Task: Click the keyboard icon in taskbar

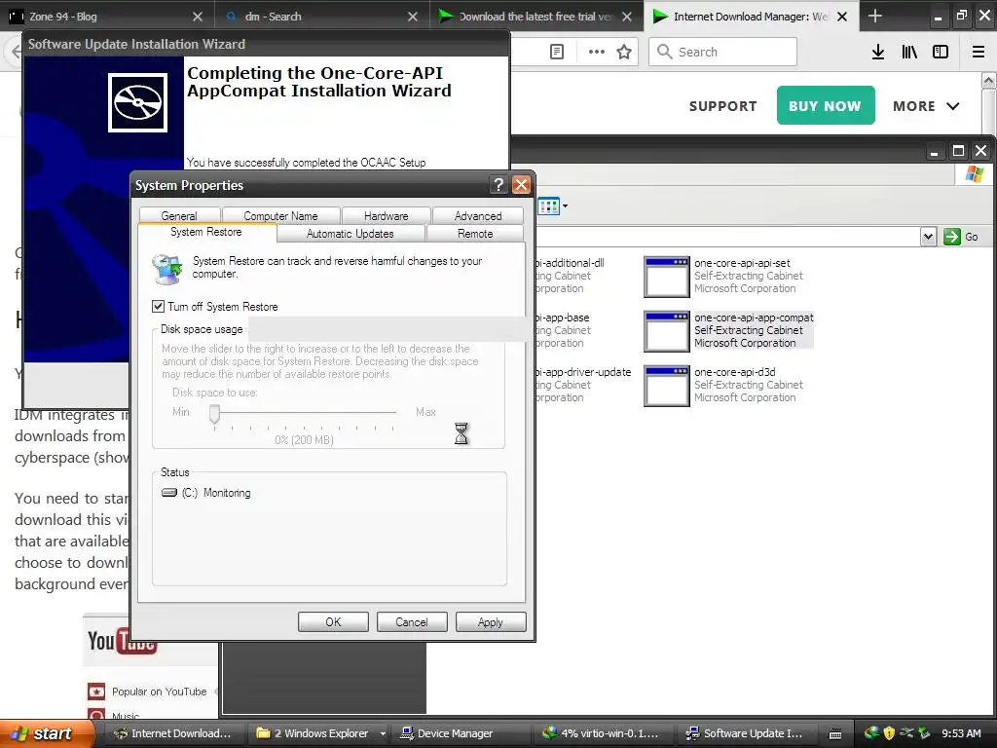Action: point(835,734)
